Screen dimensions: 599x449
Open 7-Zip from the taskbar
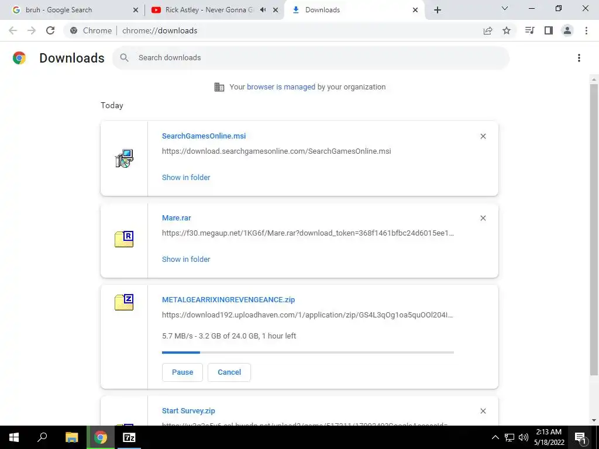129,437
